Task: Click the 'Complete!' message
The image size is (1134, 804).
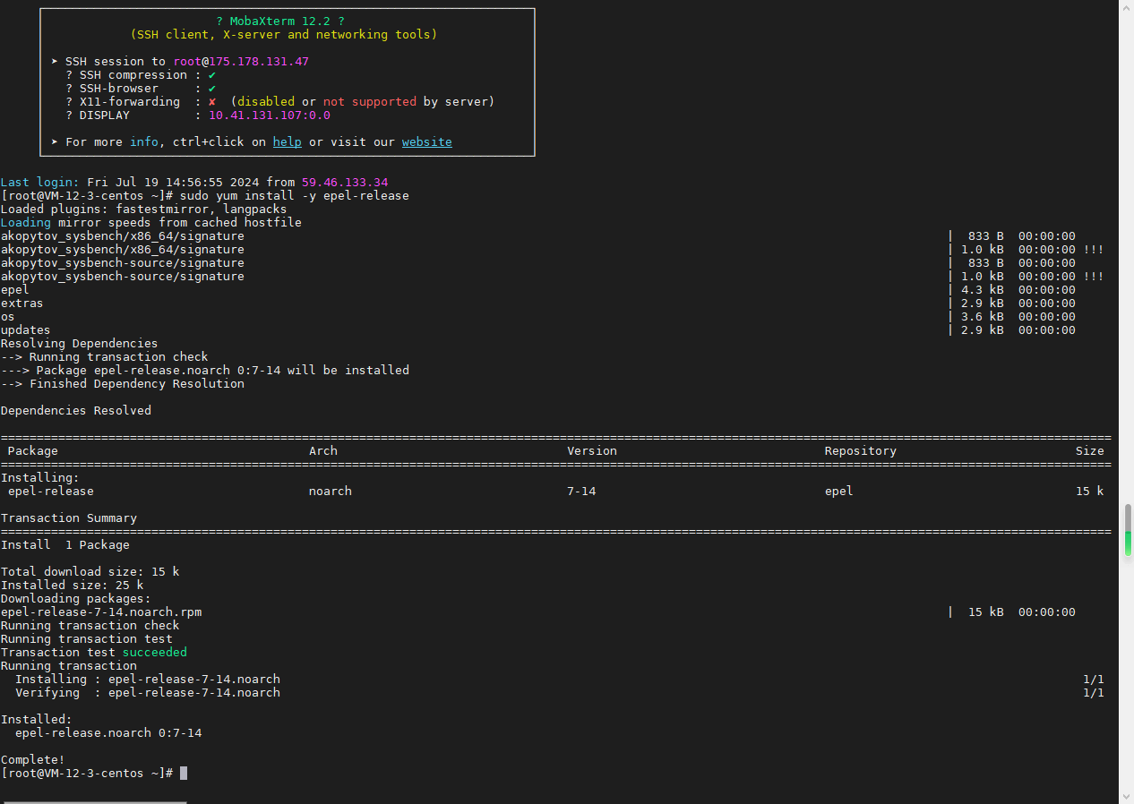Action: (33, 760)
